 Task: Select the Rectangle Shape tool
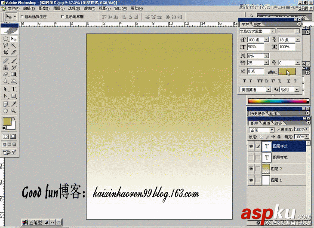pyautogui.click(x=14, y=96)
